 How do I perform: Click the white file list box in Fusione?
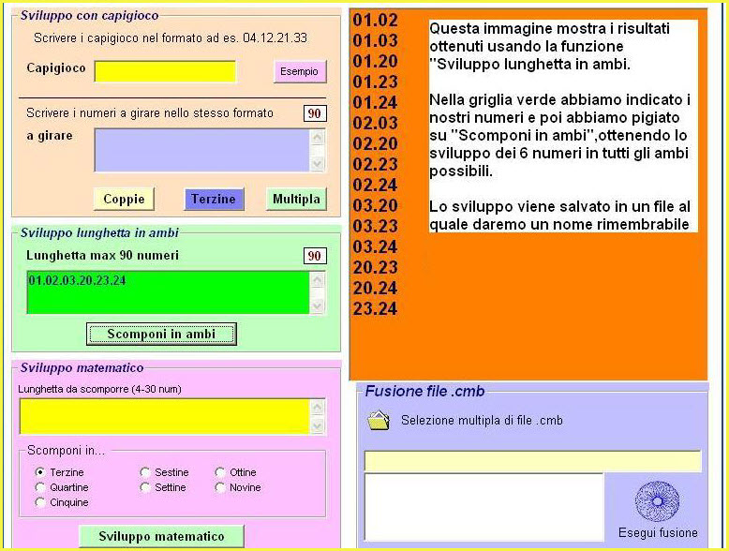484,507
